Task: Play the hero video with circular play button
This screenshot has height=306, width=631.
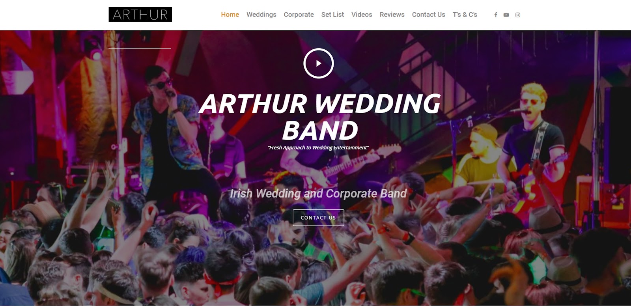Action: tap(319, 63)
